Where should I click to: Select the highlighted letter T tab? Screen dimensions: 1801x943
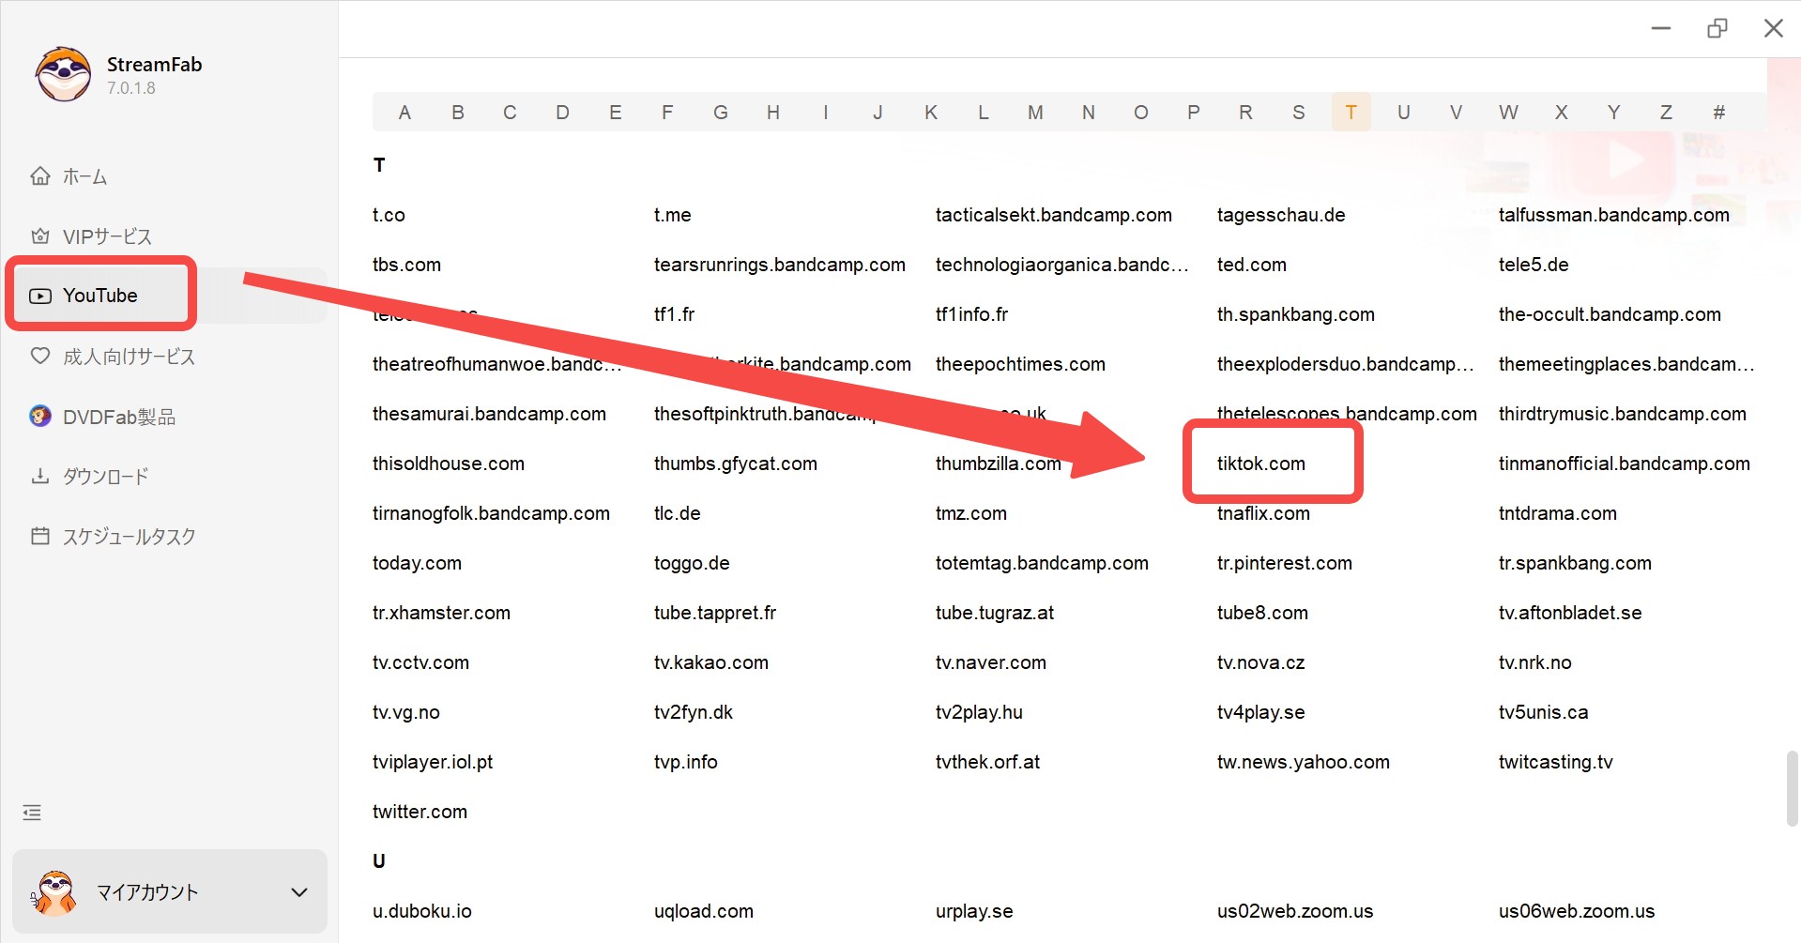click(1351, 113)
